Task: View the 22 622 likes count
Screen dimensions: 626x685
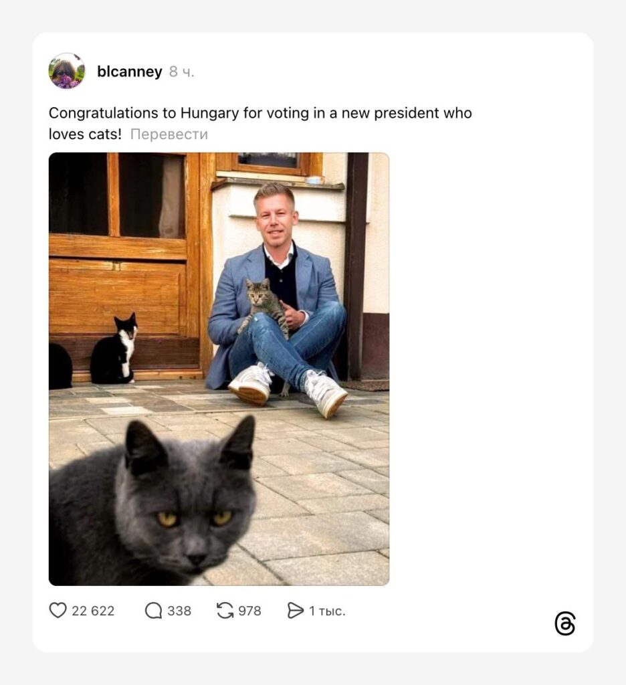Action: click(x=93, y=611)
